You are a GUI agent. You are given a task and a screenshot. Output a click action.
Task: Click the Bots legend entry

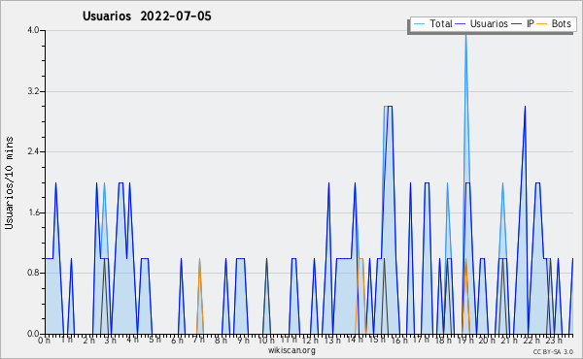click(x=554, y=23)
